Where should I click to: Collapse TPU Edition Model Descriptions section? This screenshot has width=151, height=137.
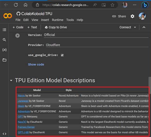coord(11,81)
